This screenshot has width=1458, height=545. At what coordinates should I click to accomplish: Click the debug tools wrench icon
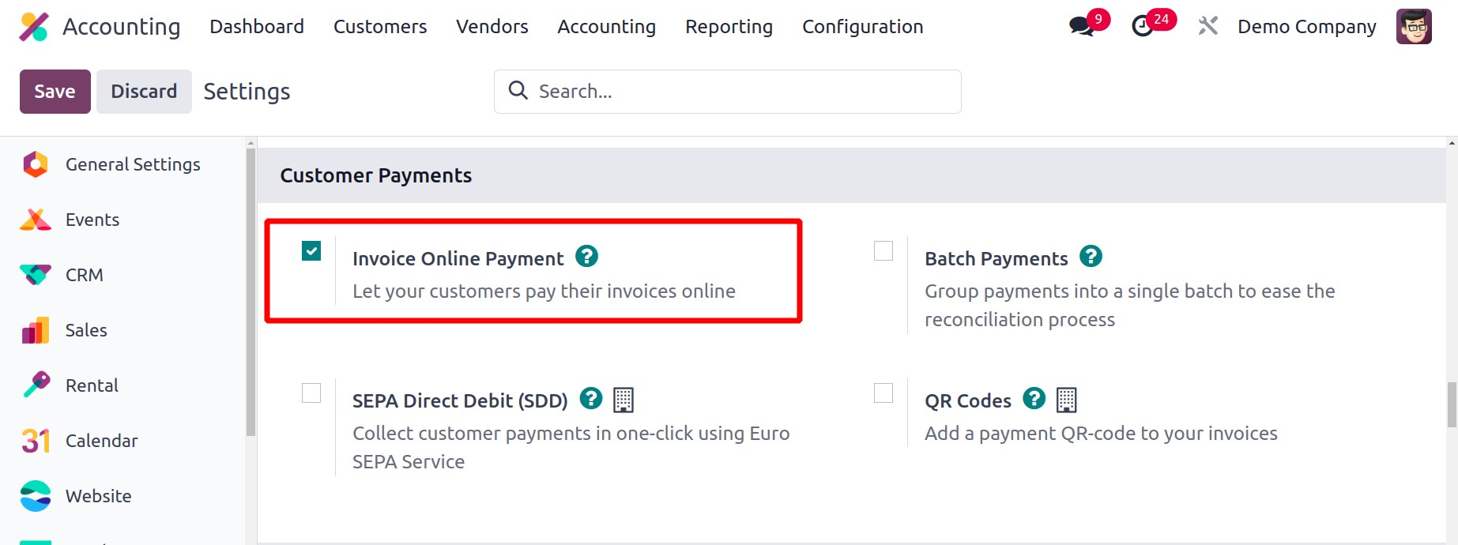[x=1207, y=26]
